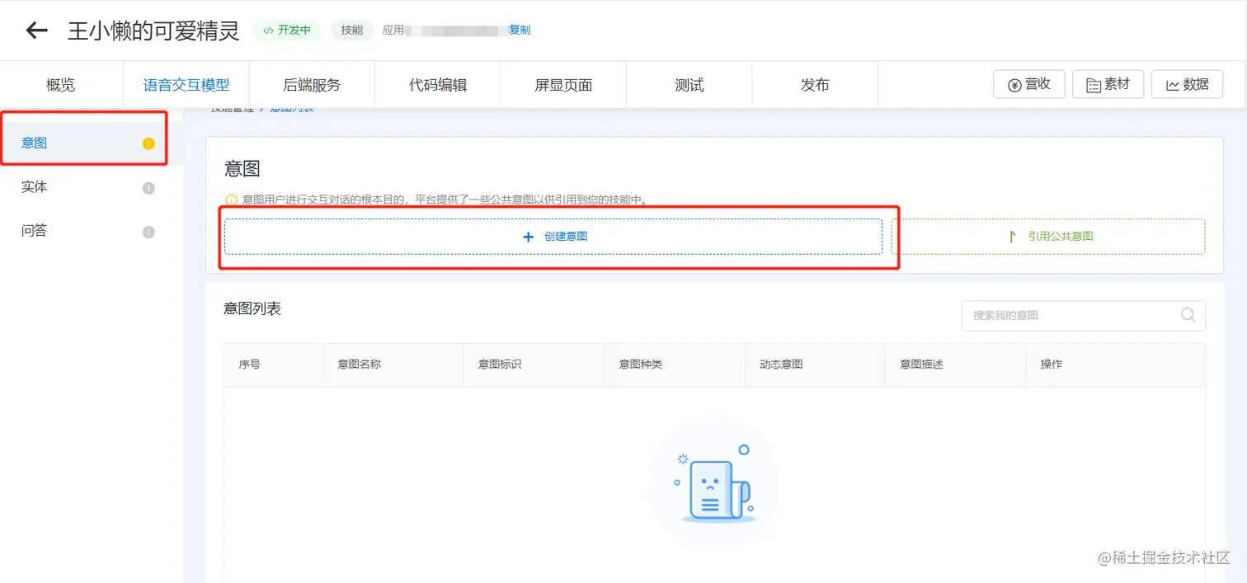Click the gray status icon beside 问答
The width and height of the screenshot is (1247, 583).
pyautogui.click(x=148, y=232)
